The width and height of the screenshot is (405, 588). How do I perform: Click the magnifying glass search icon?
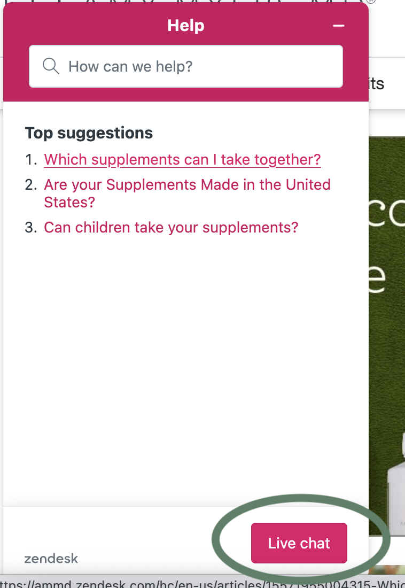point(51,66)
